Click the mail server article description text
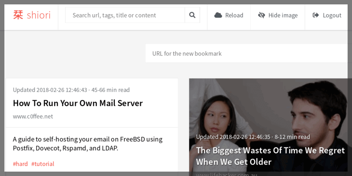This screenshot has height=176, width=352. pos(88,143)
